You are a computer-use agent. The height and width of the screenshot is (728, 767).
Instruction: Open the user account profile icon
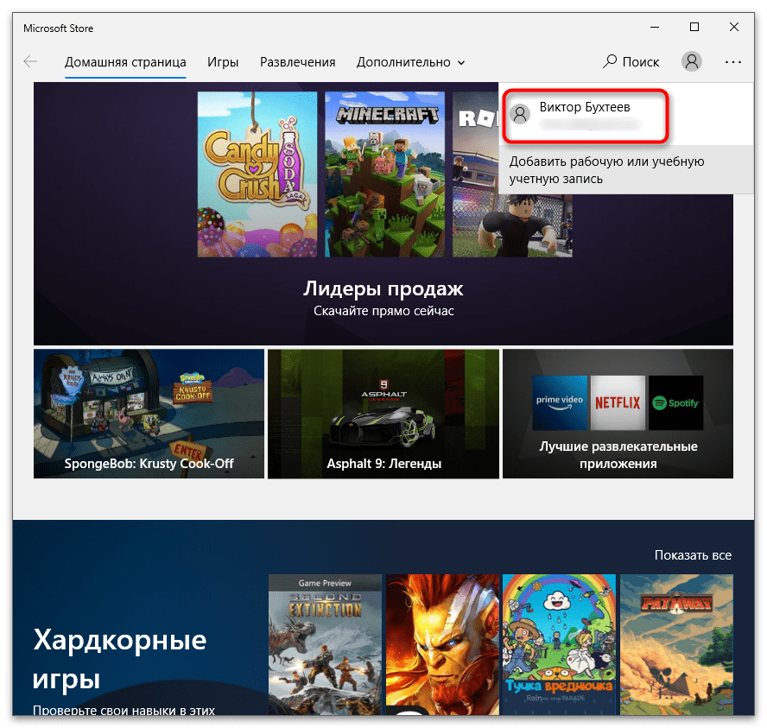(691, 61)
